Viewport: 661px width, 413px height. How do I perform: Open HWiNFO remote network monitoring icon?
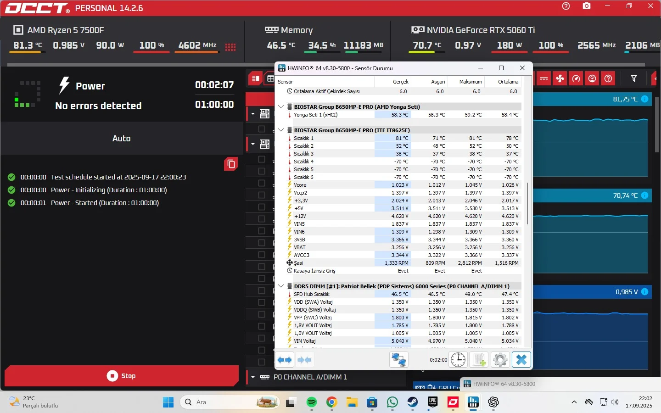click(398, 360)
